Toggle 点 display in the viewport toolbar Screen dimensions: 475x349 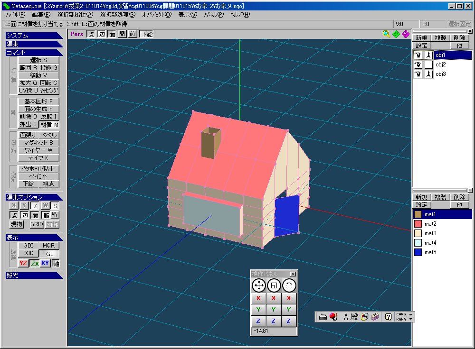click(91, 34)
